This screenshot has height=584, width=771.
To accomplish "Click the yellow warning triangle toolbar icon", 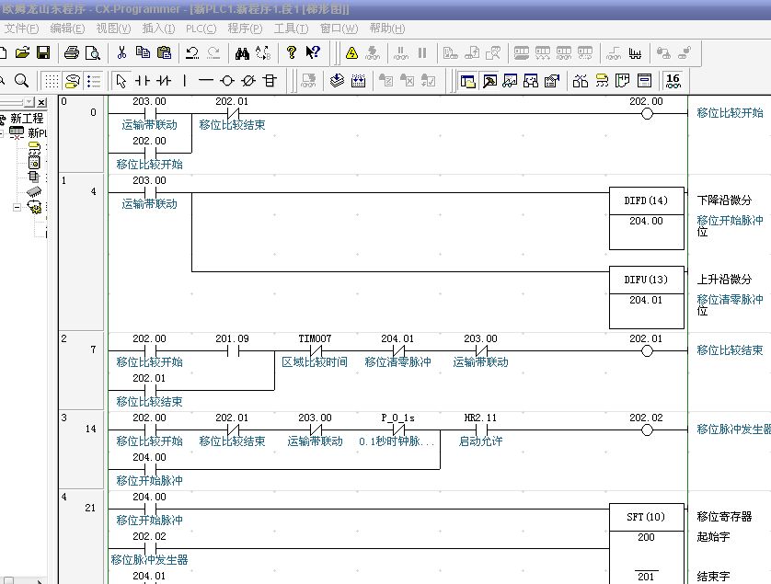I will pyautogui.click(x=351, y=53).
